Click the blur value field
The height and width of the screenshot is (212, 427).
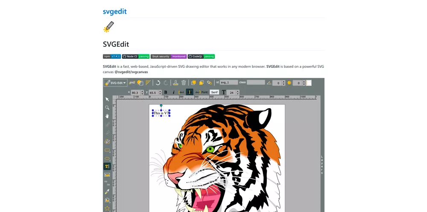tap(297, 83)
